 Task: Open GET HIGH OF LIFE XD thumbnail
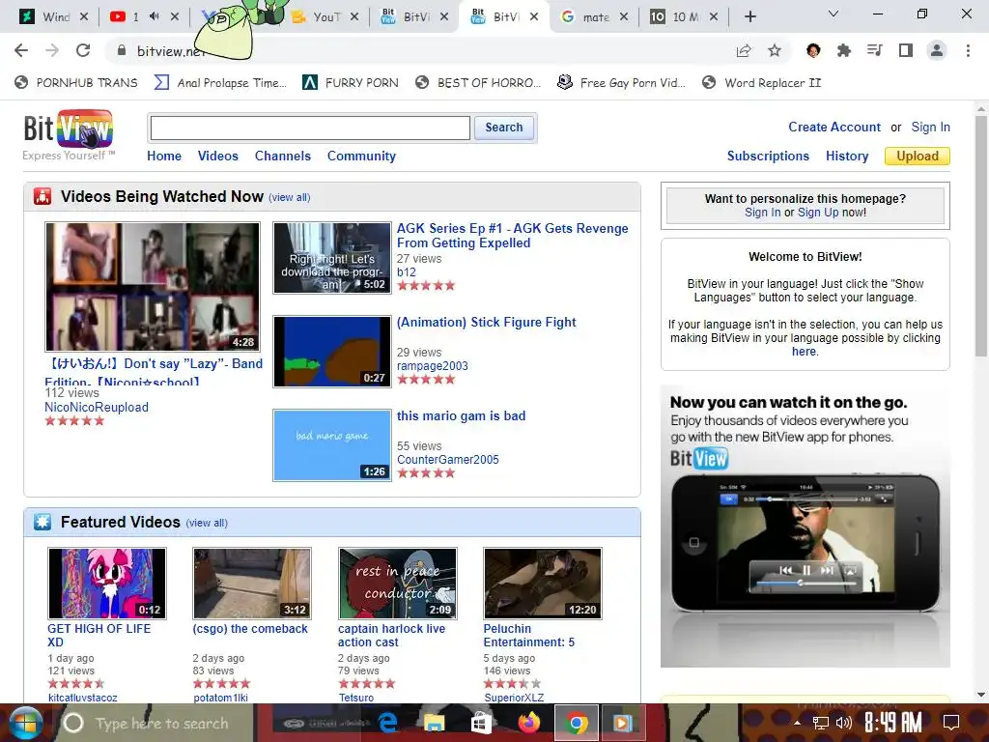tap(107, 583)
